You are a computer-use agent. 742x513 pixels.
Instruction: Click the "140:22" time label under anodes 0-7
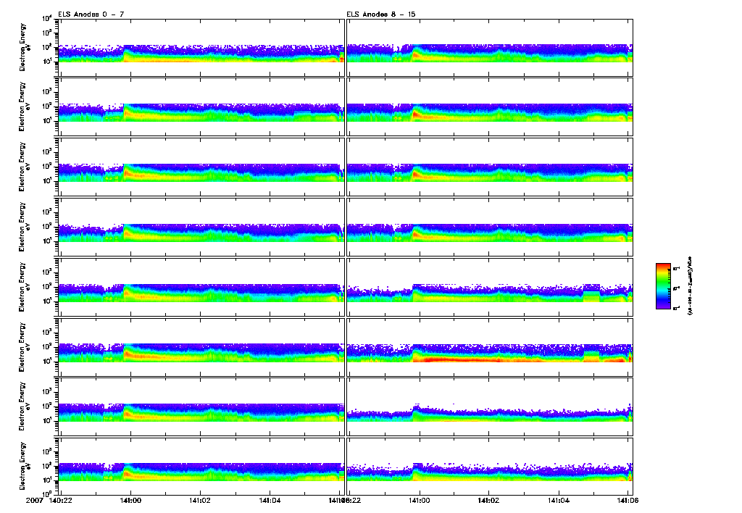(x=61, y=500)
